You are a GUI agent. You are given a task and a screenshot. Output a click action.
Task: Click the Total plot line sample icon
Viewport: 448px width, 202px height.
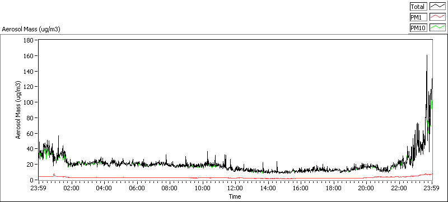(437, 7)
